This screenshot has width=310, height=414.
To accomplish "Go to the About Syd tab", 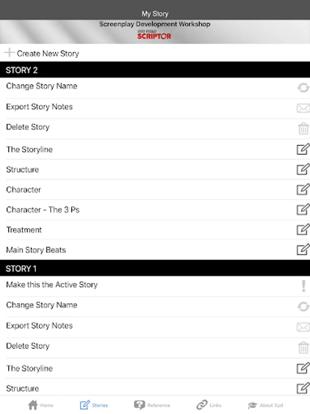I will 265,405.
